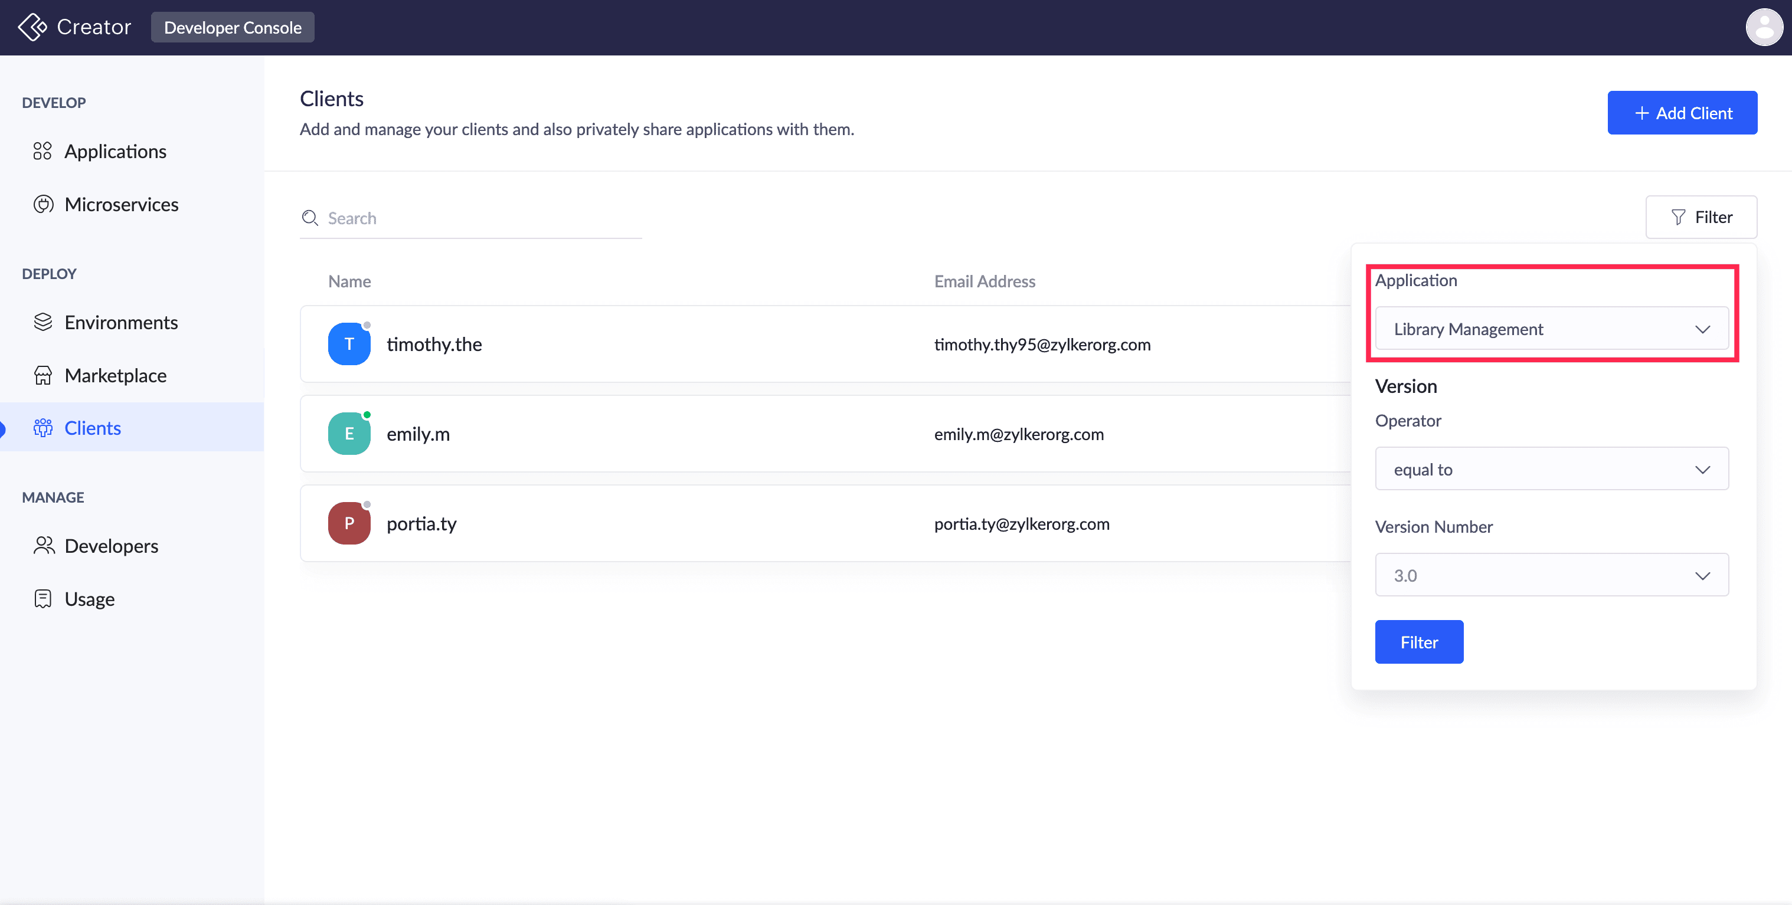Open the Developer Console tab
The height and width of the screenshot is (905, 1792).
pos(233,28)
